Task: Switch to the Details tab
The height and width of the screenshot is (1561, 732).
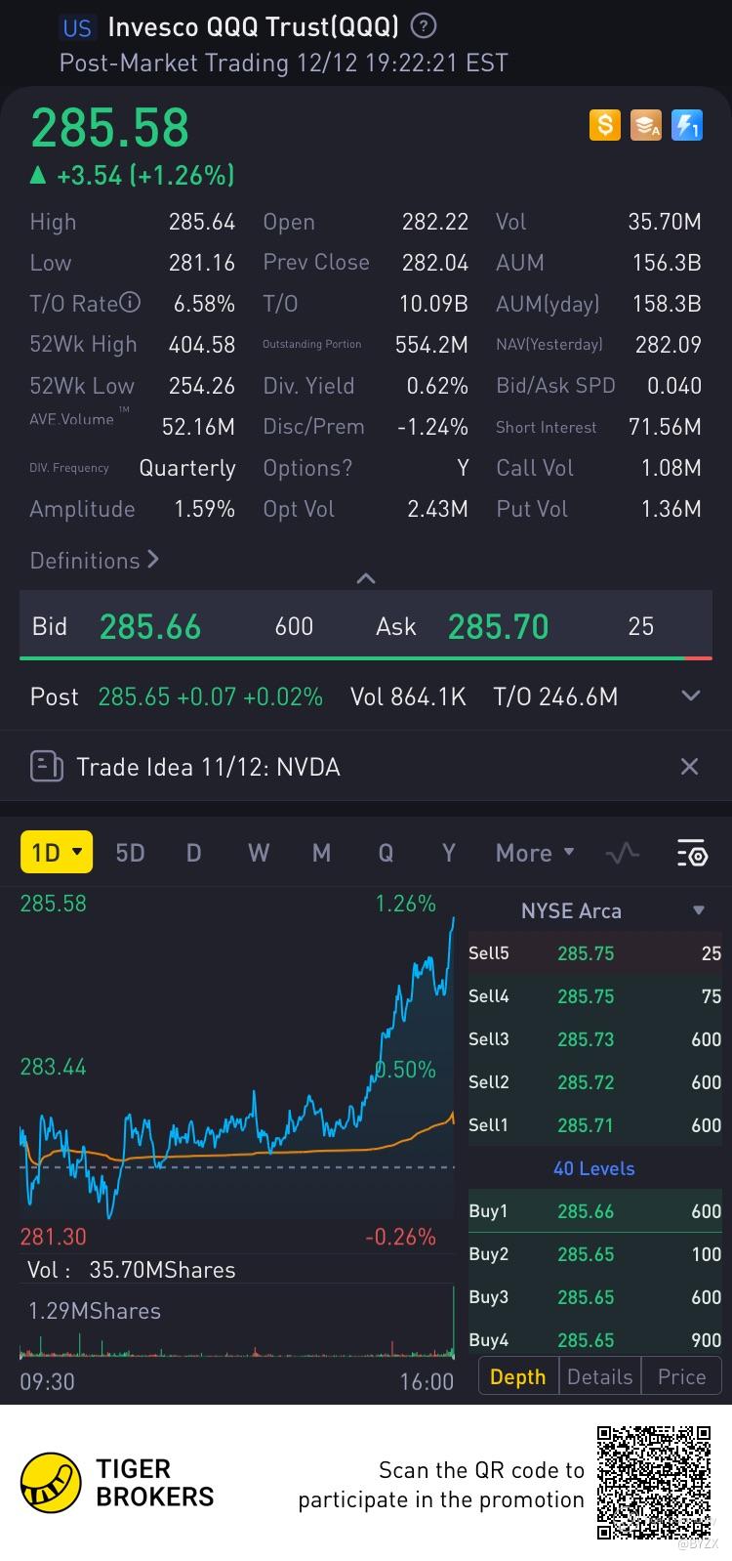Action: pyautogui.click(x=599, y=1376)
